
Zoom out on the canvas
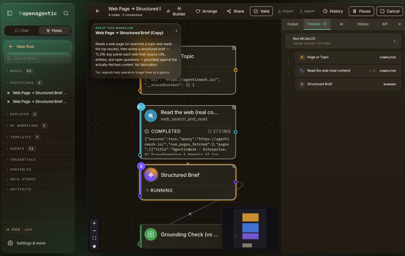pos(94,231)
